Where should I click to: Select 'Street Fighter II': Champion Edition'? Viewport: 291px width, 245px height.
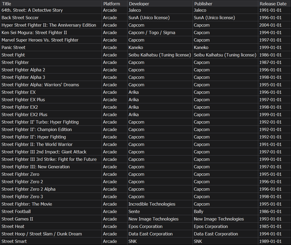pos(37,129)
